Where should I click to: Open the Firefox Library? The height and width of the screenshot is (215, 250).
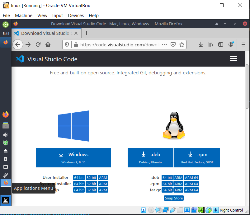click(x=210, y=44)
